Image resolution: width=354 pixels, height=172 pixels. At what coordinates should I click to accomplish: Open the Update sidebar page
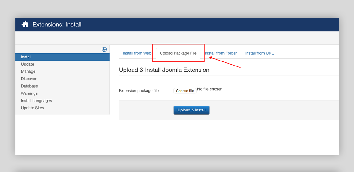27,64
